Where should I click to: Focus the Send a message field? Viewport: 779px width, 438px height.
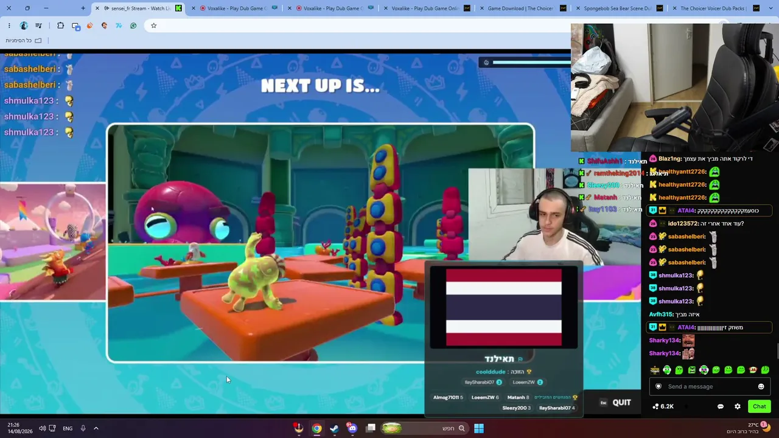pos(710,386)
